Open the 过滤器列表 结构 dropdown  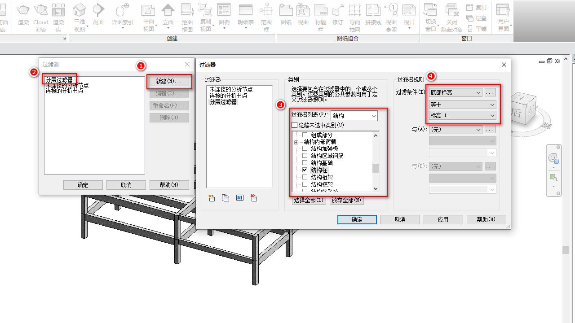pyautogui.click(x=354, y=116)
